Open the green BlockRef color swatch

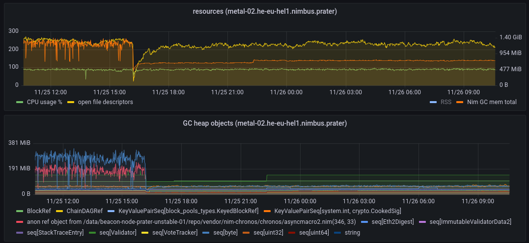click(x=20, y=211)
